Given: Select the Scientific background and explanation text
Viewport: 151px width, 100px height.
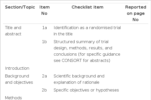Looking at the screenshot, I should point(79,79).
